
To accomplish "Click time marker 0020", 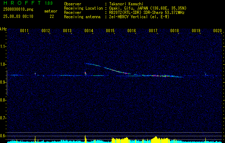I will tap(217, 31).
